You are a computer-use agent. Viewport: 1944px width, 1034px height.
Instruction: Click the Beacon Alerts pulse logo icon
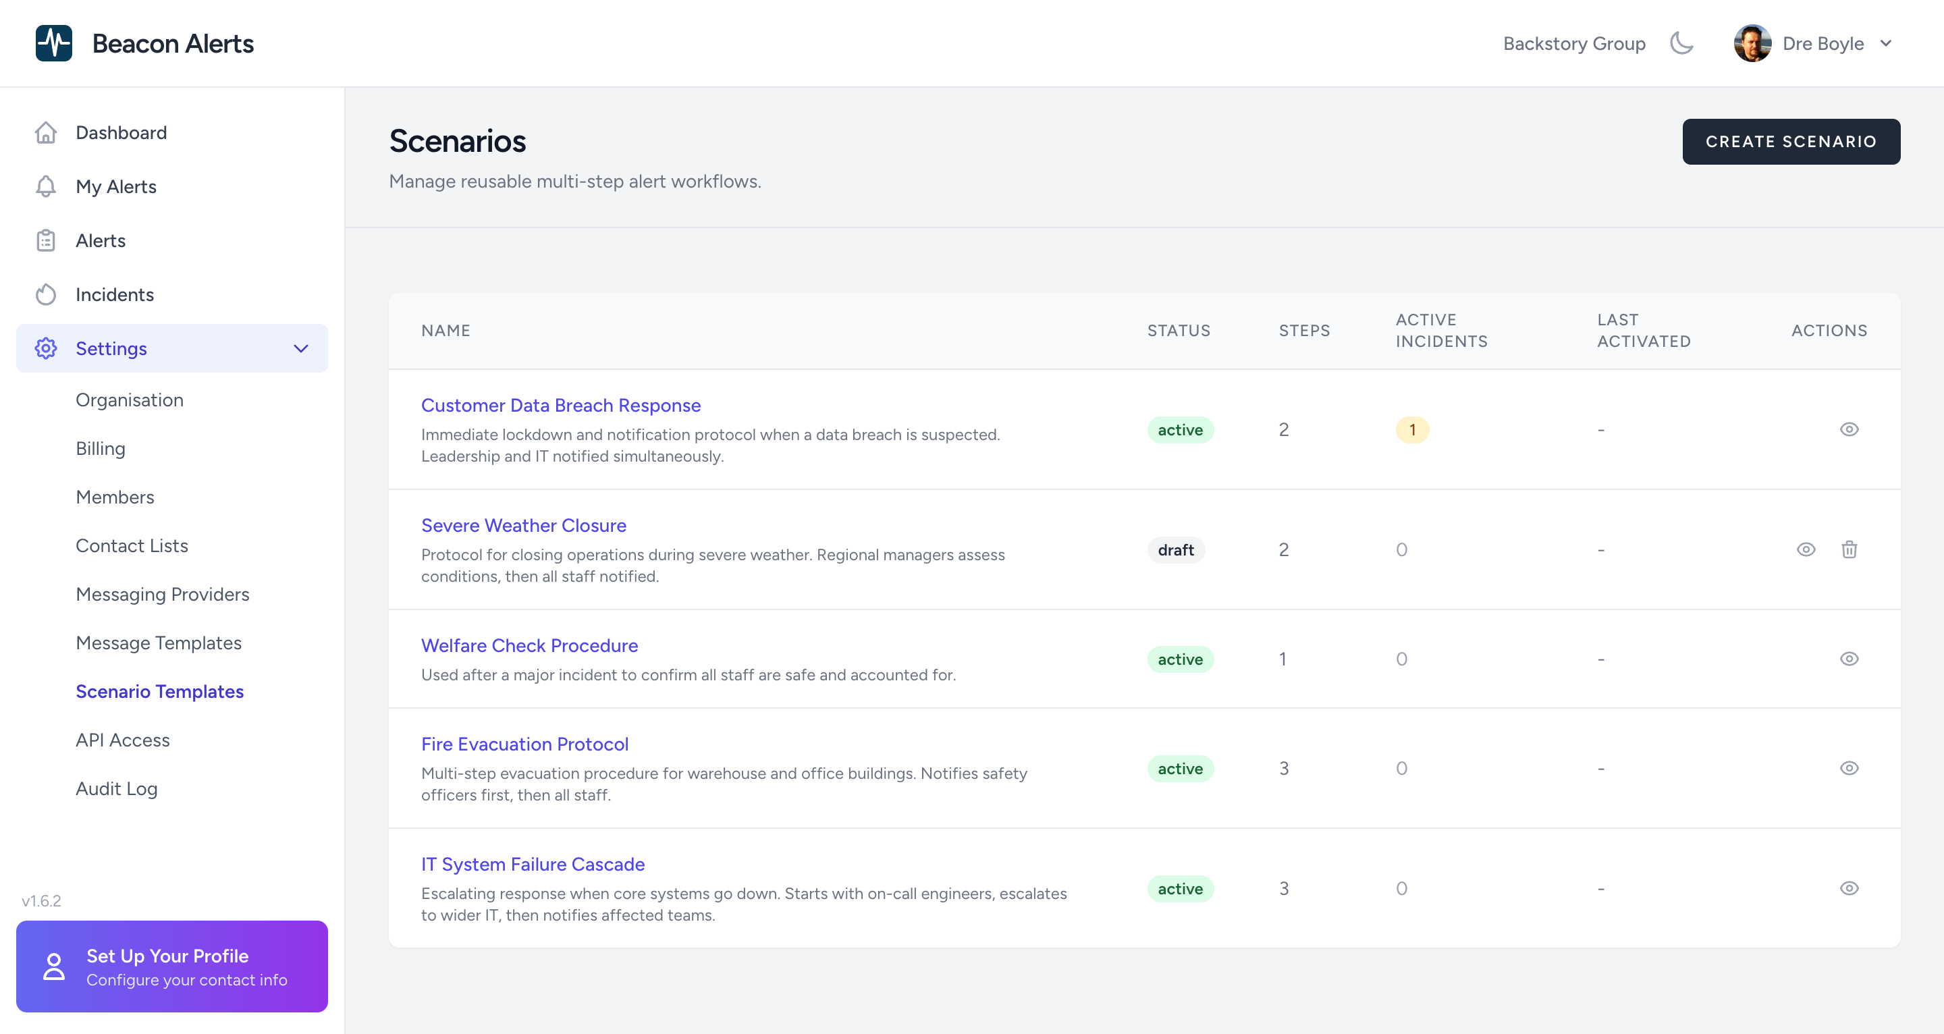click(53, 43)
